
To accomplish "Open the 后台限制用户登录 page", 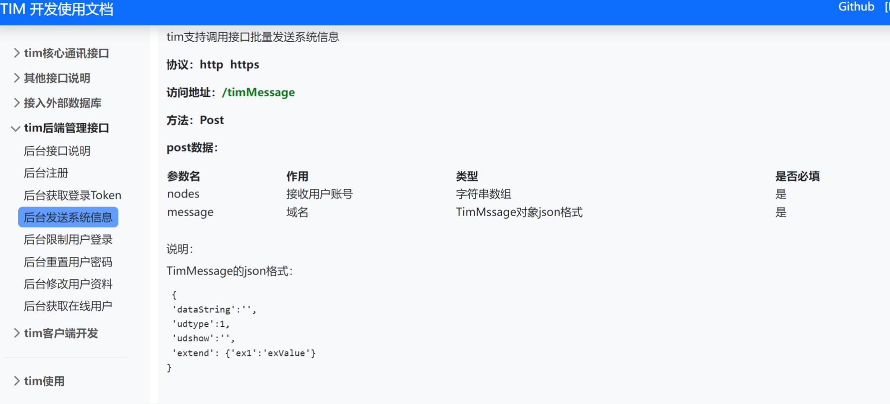I will point(68,240).
